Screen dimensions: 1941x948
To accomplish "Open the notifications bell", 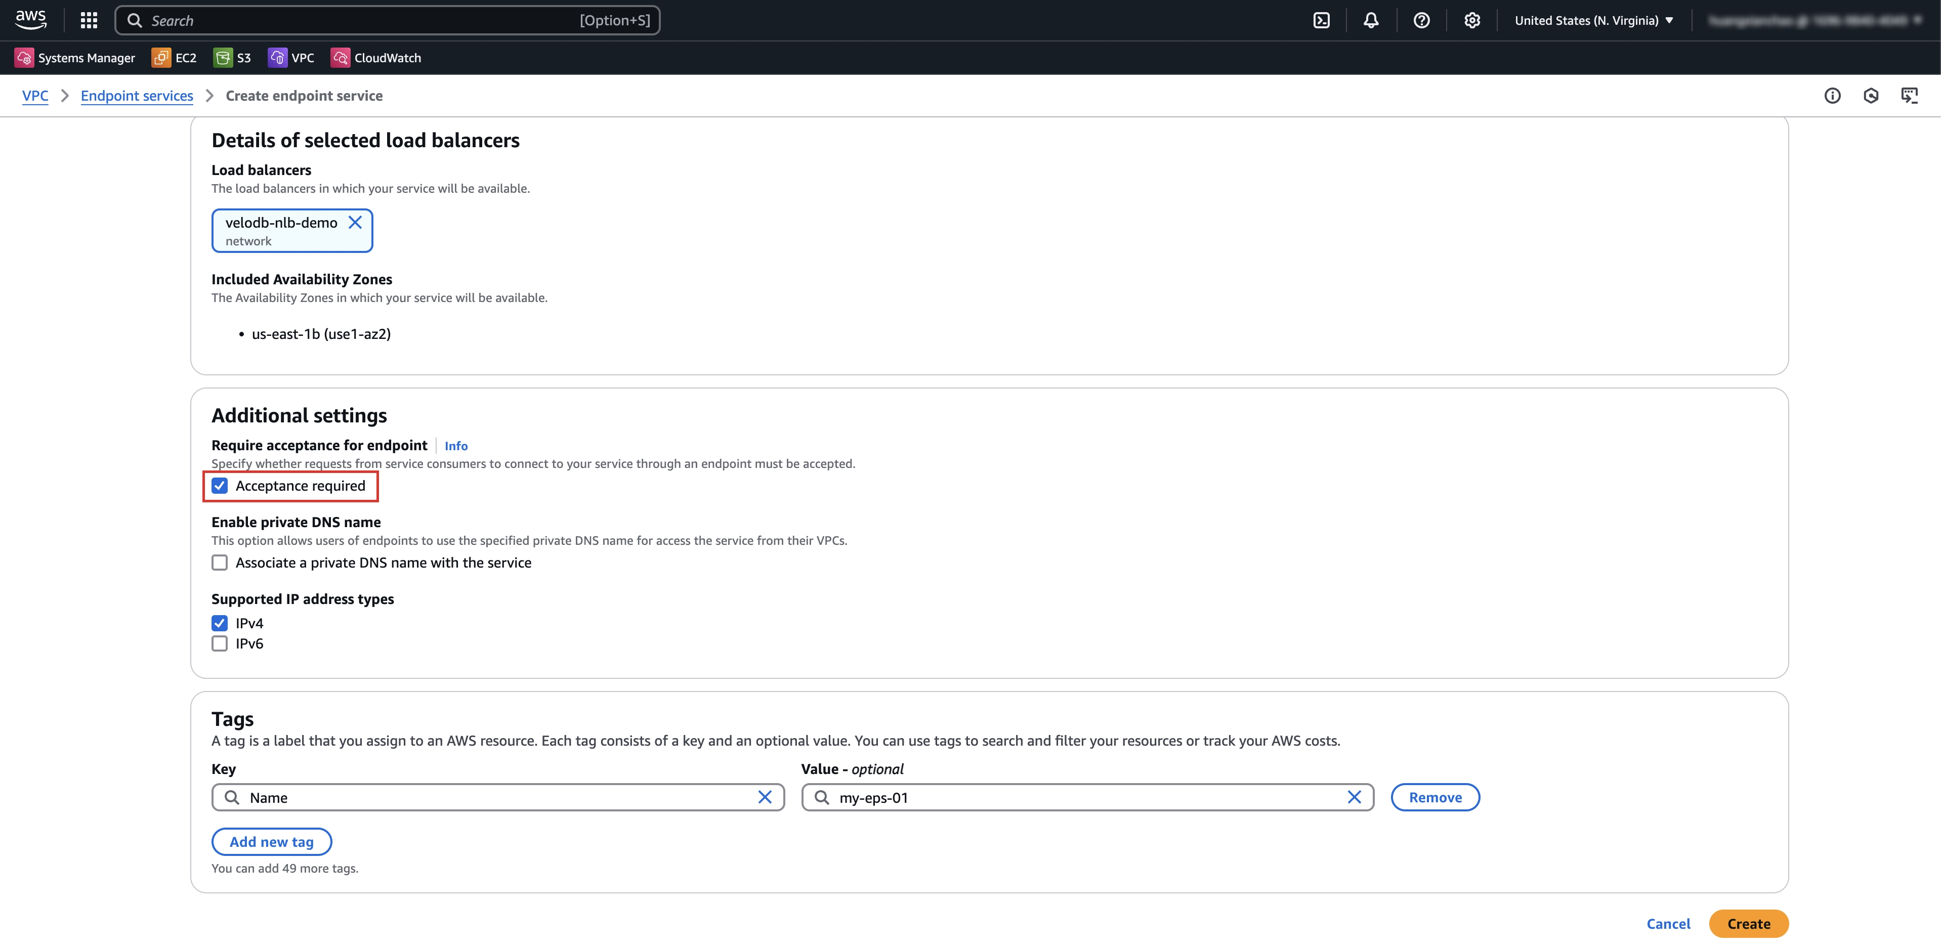I will click(1371, 20).
